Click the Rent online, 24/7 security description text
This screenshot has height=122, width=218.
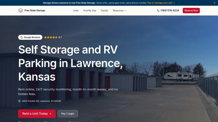pos(68,92)
